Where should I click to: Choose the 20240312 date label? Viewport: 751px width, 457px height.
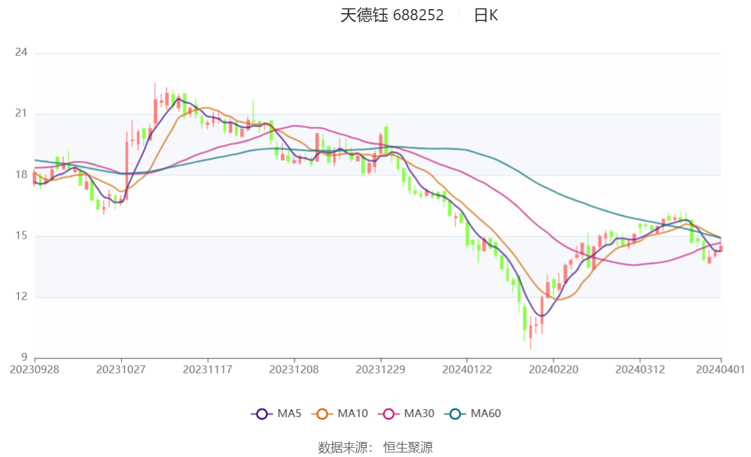640,369
